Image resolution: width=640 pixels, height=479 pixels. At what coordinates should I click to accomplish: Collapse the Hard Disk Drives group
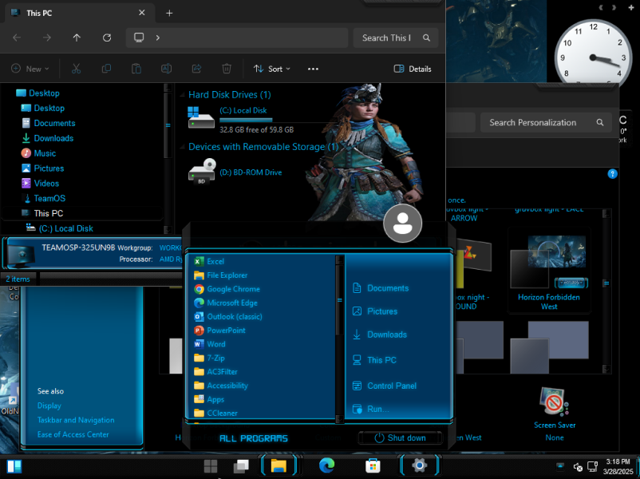(x=182, y=95)
